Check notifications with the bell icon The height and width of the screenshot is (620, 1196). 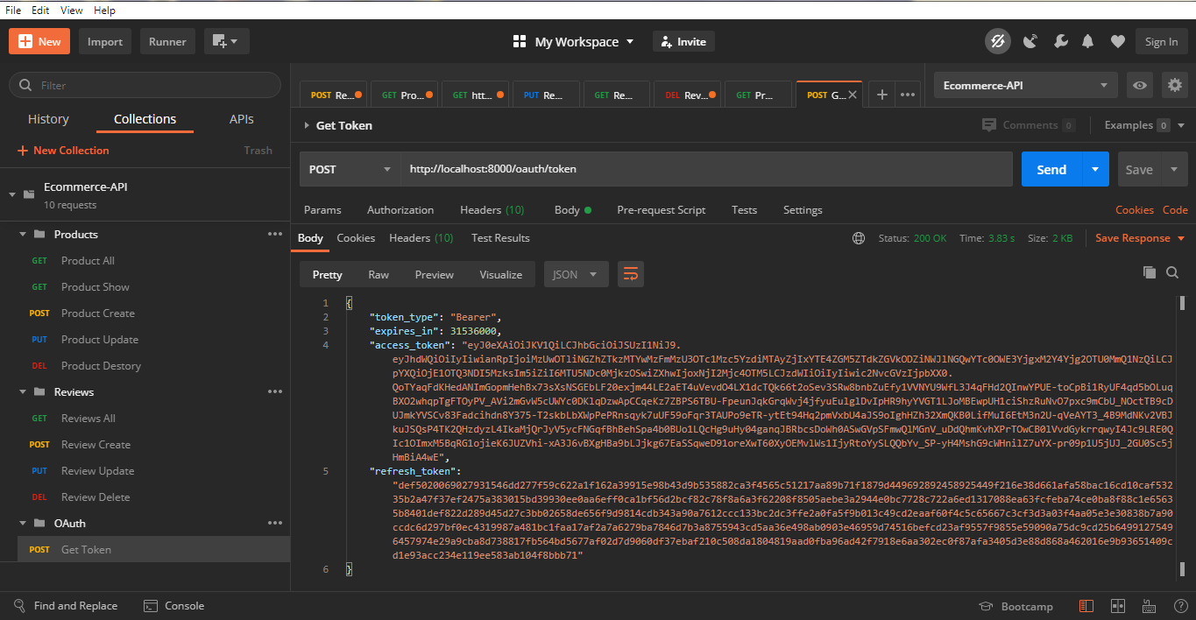click(1088, 40)
